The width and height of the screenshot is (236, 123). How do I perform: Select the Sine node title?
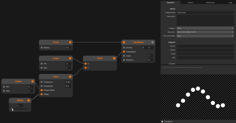coord(56,77)
